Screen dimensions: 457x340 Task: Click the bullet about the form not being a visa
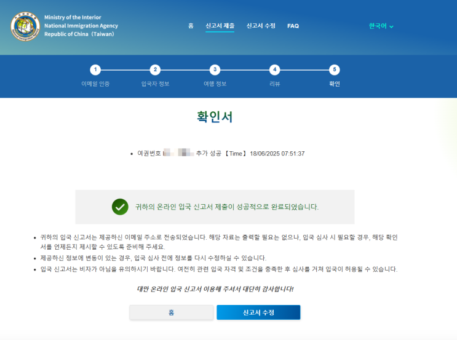[x=218, y=269]
